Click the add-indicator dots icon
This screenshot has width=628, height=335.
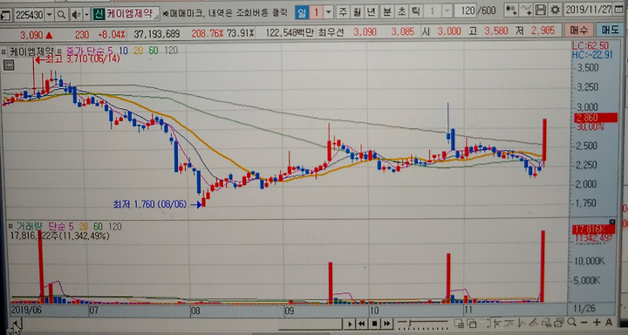[510, 10]
